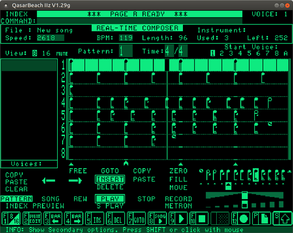The image size is (293, 233).
Task: Click REW to rewind
Action: (81, 199)
